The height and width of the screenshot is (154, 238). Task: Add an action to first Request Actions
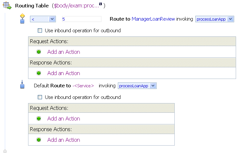click(x=64, y=52)
